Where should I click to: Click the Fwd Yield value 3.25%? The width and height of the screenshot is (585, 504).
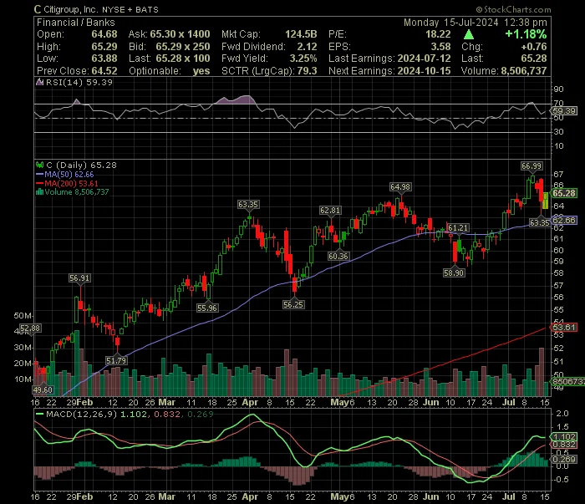[303, 59]
